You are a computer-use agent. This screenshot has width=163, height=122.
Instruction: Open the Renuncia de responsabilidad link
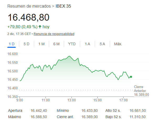pyautogui.click(x=54, y=34)
